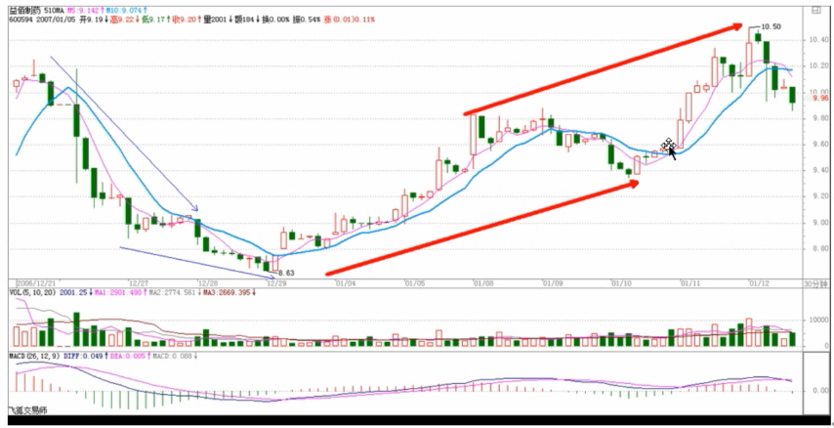Click the 8.63 low price marker
Screen dimensions: 834x428
[x=284, y=273]
